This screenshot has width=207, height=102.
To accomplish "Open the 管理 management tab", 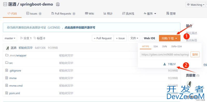I will click(171, 13).
